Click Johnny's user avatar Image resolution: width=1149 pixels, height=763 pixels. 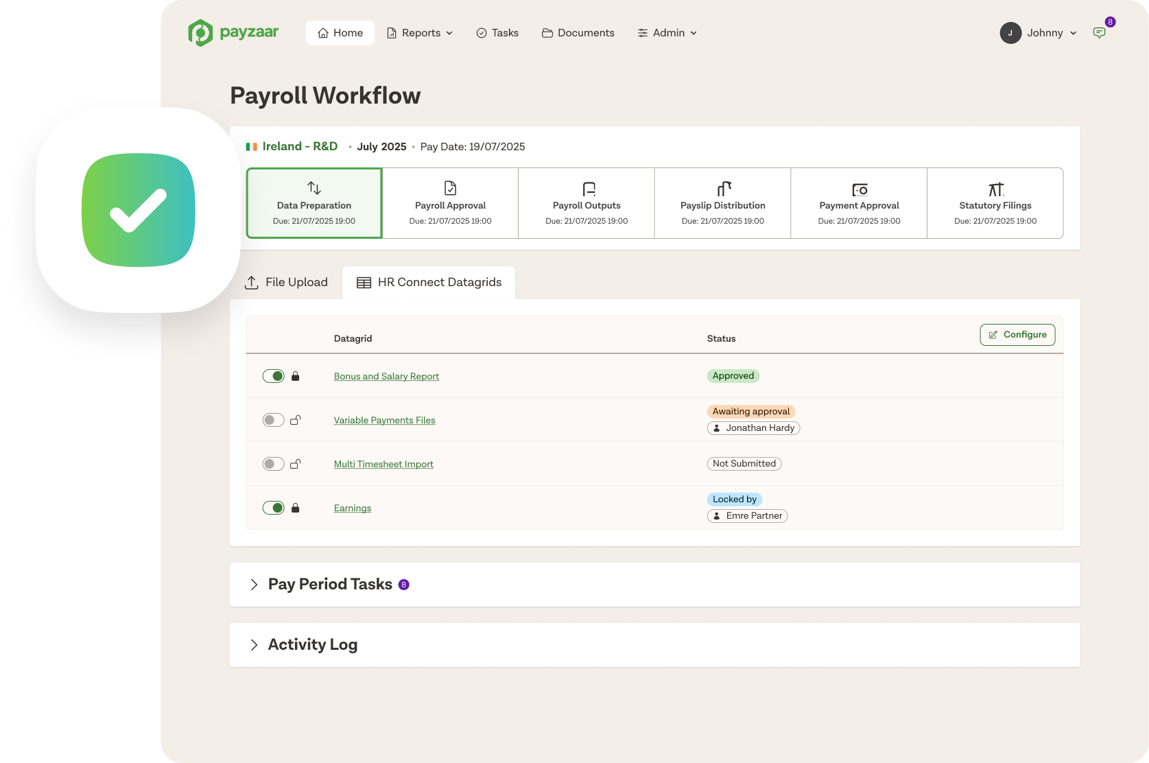point(1010,33)
